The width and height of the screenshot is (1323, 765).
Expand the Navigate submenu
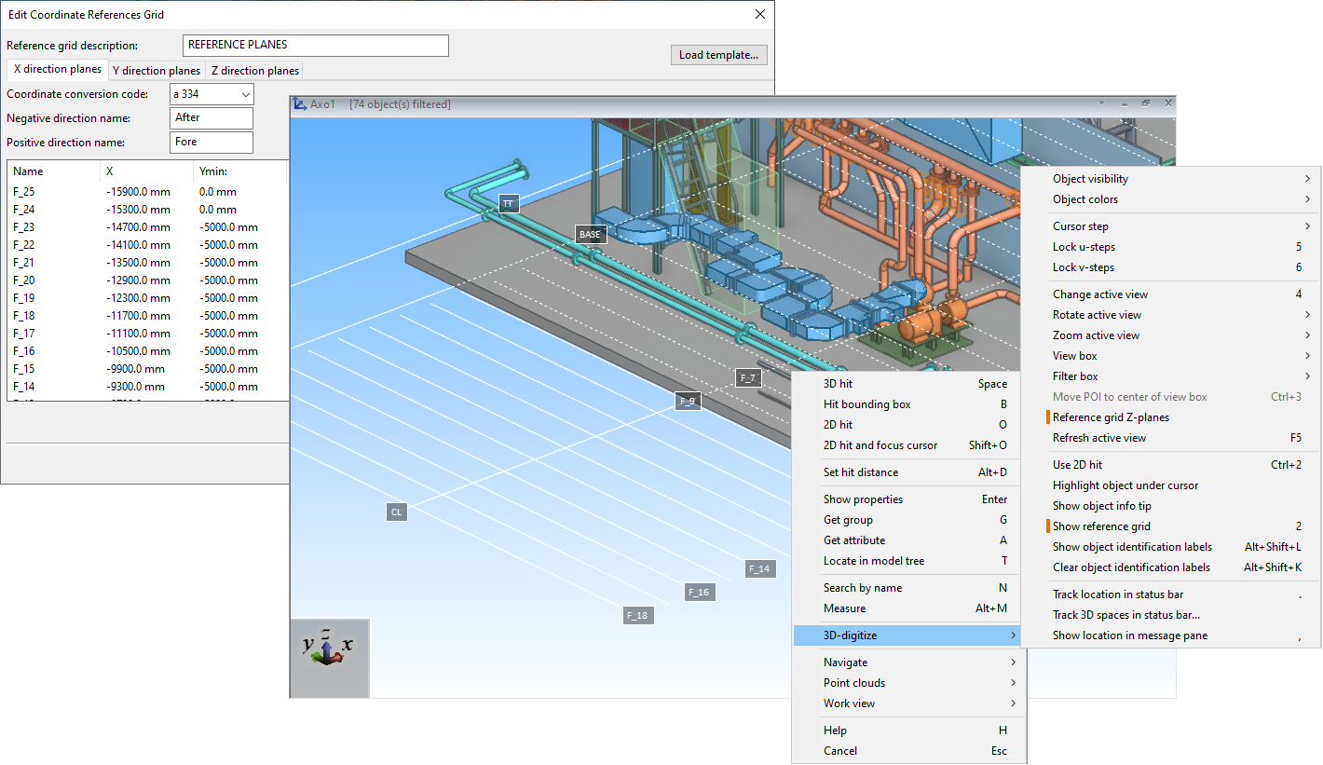click(907, 663)
